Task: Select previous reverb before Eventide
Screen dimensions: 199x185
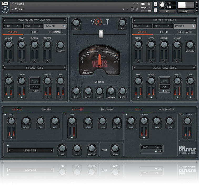Action: coord(9,150)
